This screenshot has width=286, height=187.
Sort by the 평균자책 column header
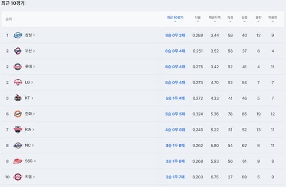[214, 19]
